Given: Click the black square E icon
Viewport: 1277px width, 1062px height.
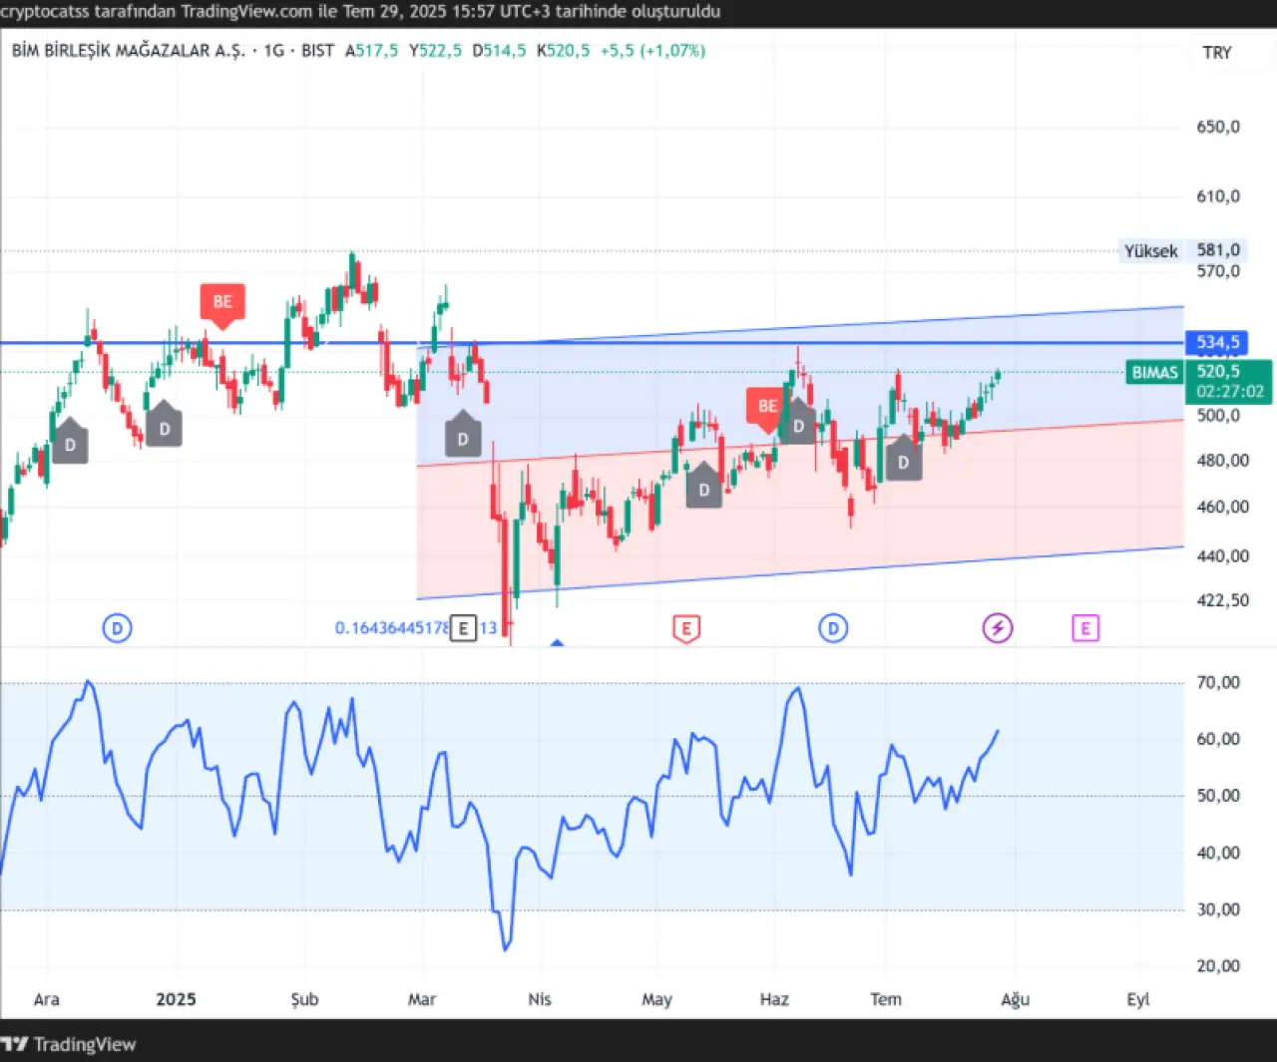Looking at the screenshot, I should click(x=463, y=628).
